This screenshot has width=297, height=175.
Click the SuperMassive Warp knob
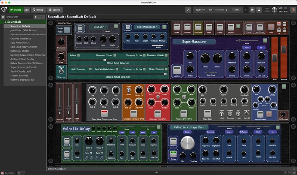217,58
